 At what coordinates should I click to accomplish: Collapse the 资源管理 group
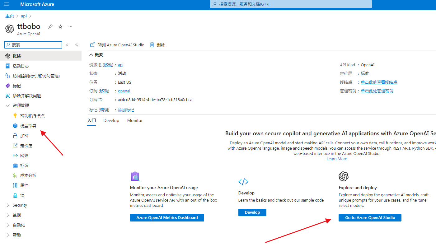point(8,106)
